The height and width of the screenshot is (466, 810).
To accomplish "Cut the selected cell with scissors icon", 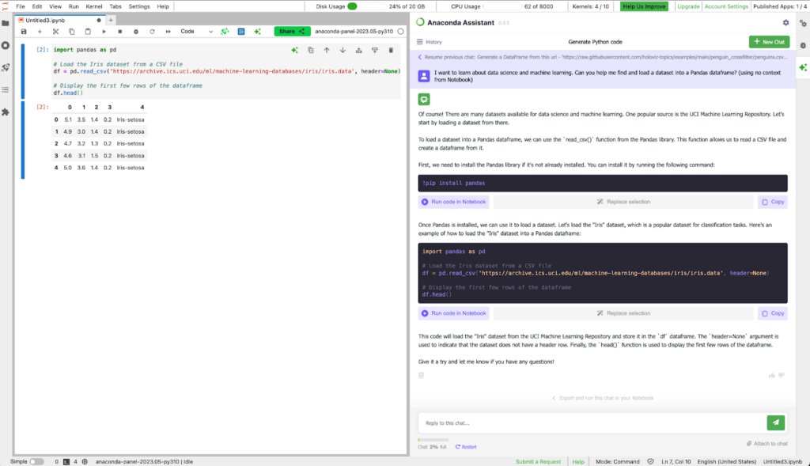I will [56, 32].
